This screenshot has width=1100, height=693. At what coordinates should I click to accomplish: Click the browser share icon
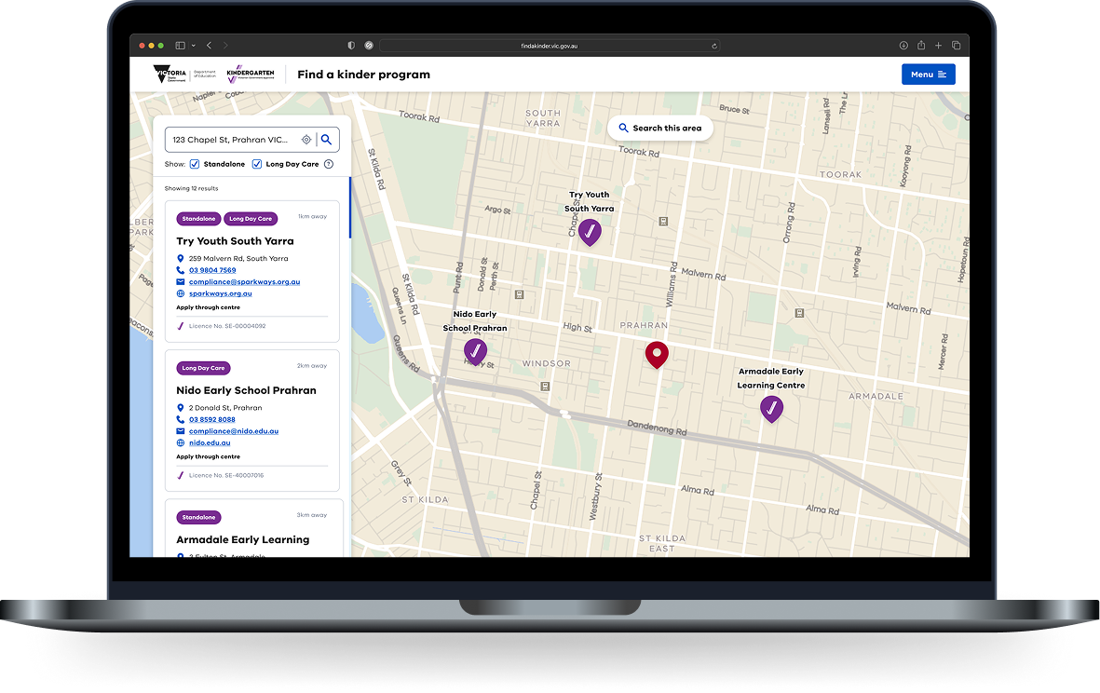coord(921,45)
